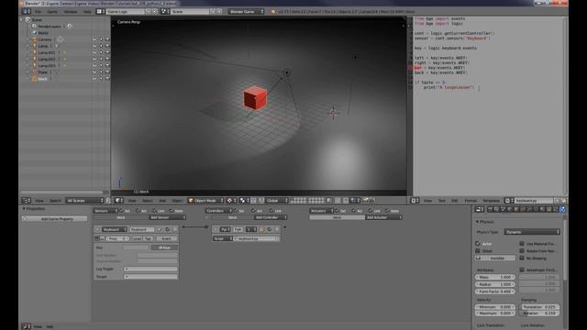Viewport: 587px width, 330px height.
Task: Toggle the Anisotropic Friction checkbox
Action: tap(522, 269)
